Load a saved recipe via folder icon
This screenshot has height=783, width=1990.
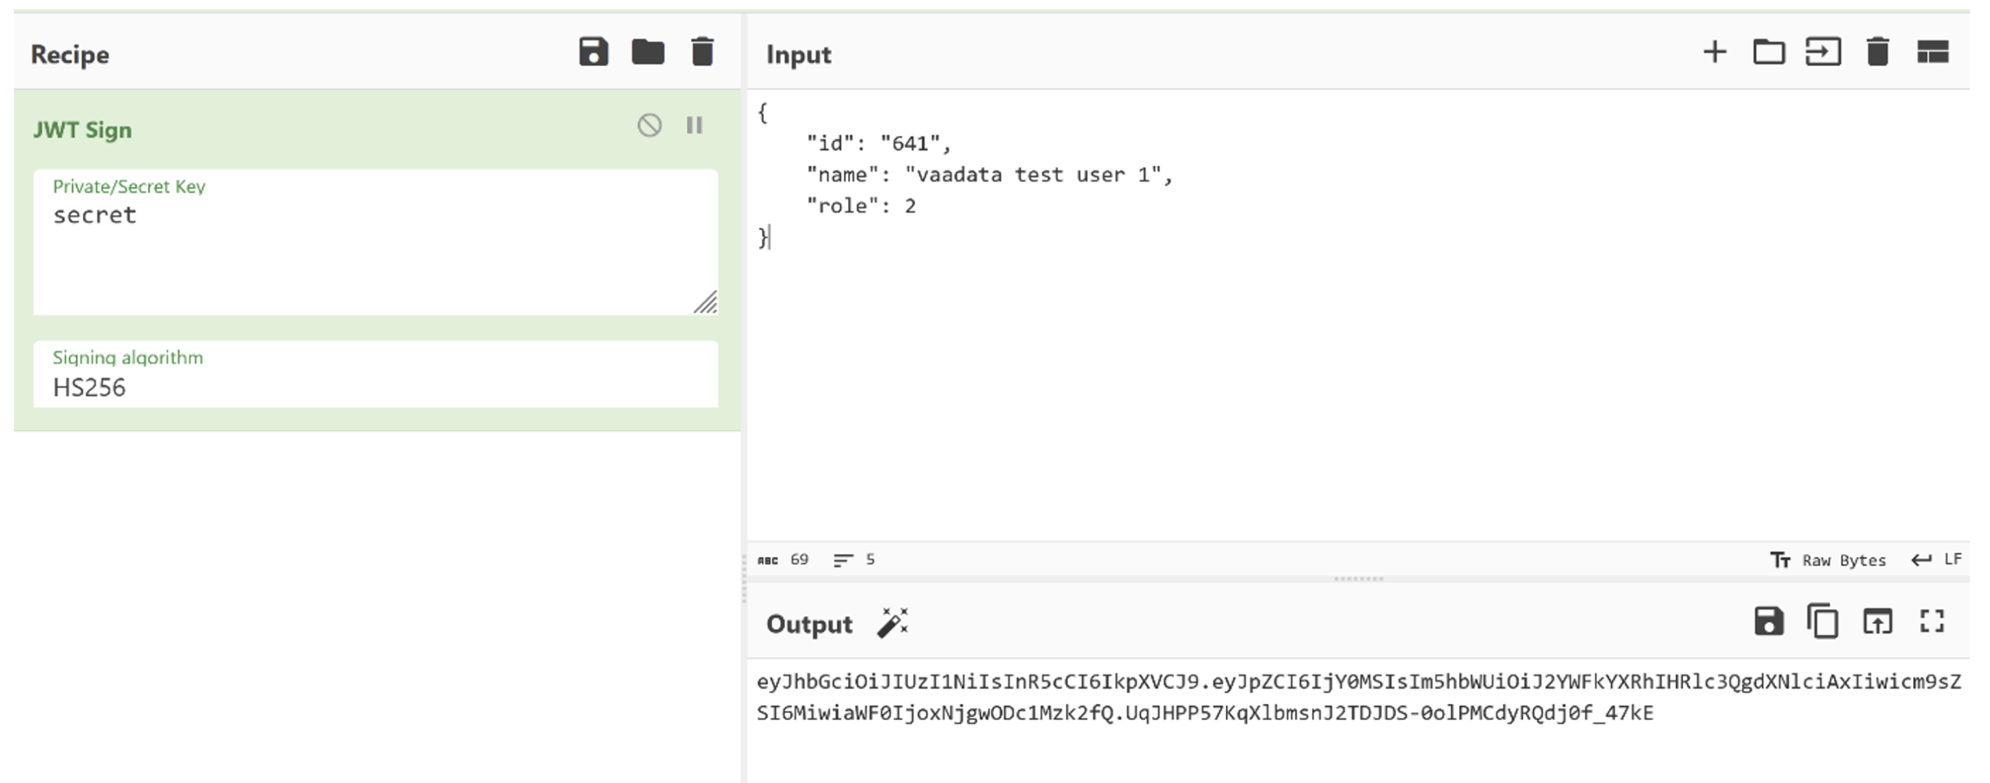648,53
